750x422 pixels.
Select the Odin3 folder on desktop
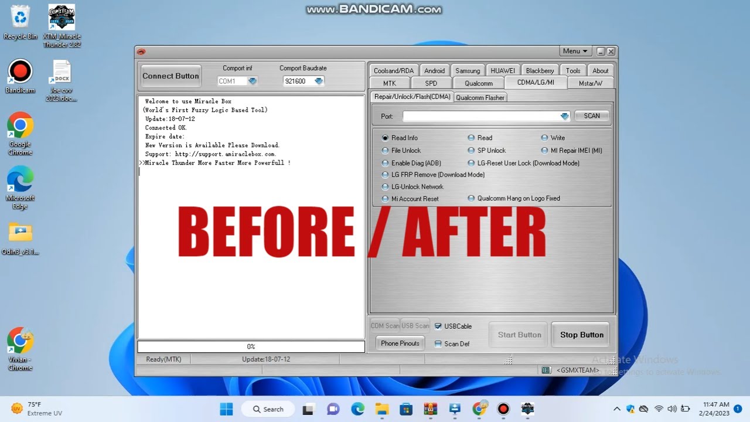20,239
